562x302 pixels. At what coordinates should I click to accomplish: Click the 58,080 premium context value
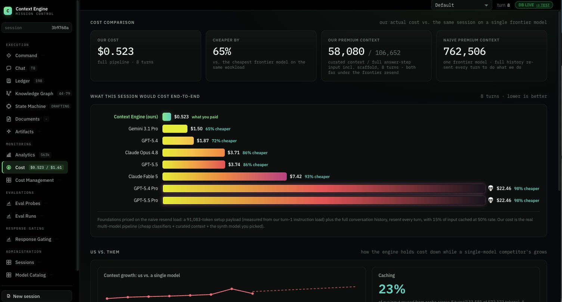pos(346,51)
